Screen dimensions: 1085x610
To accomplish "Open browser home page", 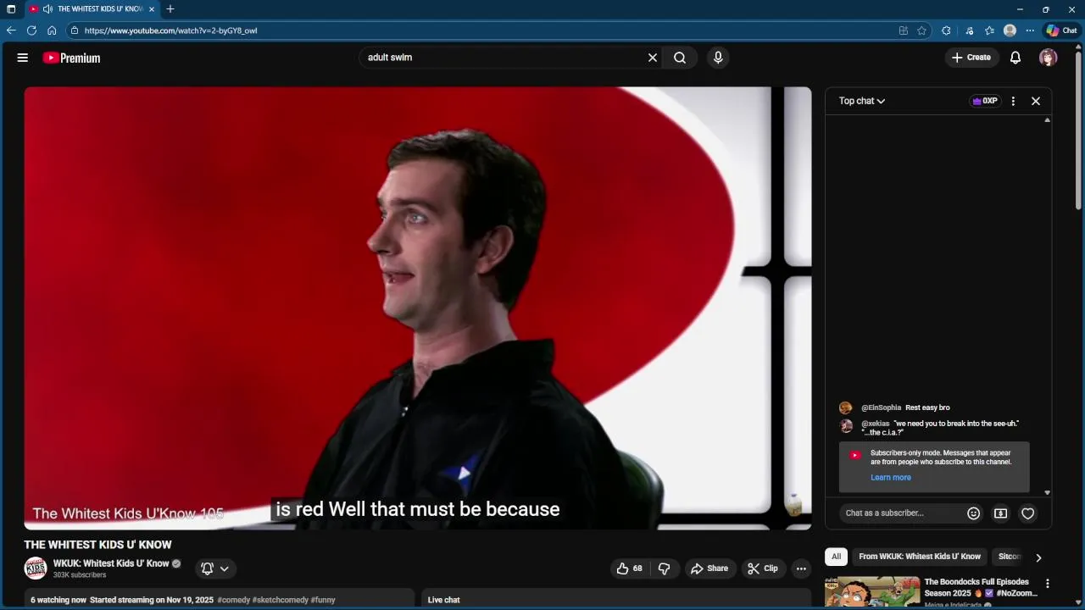I will coord(52,30).
